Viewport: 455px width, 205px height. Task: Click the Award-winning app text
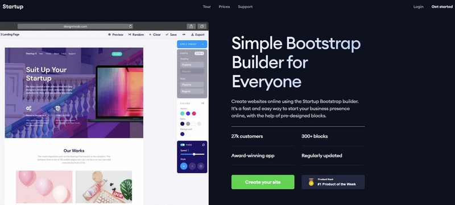click(253, 156)
